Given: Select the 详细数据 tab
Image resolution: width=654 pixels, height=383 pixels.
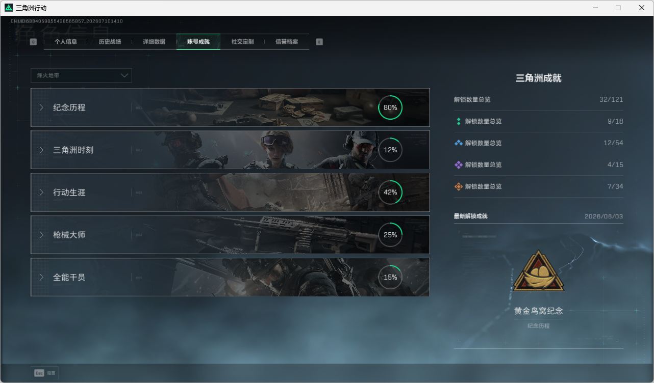Looking at the screenshot, I should [x=154, y=42].
